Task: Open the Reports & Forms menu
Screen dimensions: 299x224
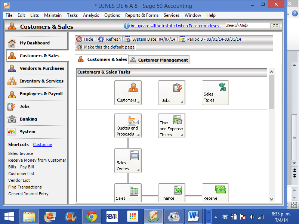Action: click(142, 15)
